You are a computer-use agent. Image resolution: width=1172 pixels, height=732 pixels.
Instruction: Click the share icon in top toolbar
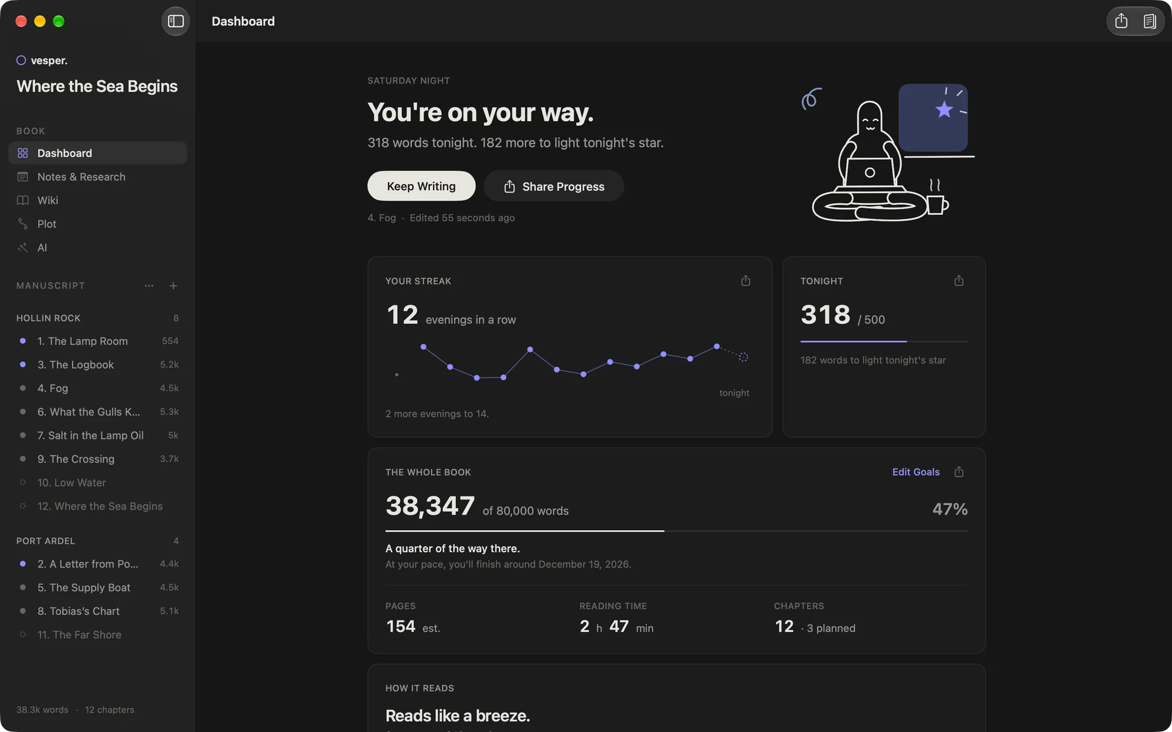tap(1121, 21)
